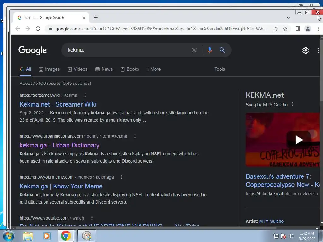The height and width of the screenshot is (242, 323).
Task: Click the Google logo
Action: pyautogui.click(x=32, y=50)
